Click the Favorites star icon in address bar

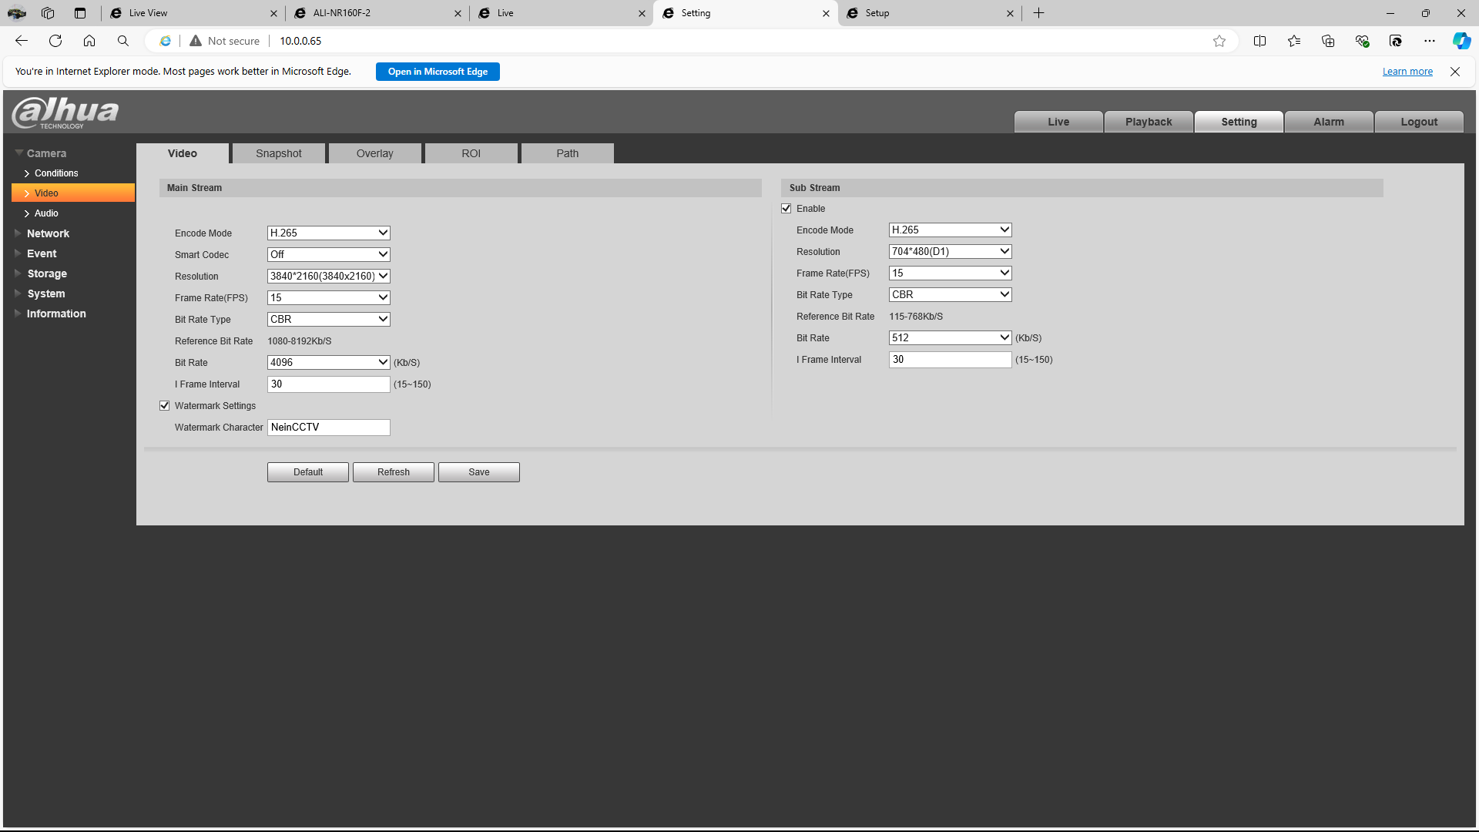click(1219, 41)
